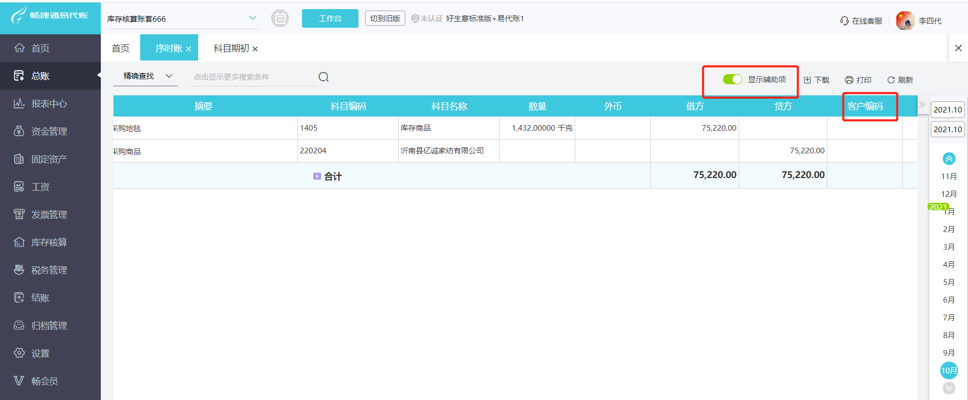Screen dimensions: 968x400
Task: Click the 工作台 button
Action: [330, 19]
